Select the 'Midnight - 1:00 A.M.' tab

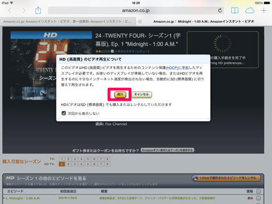203,22
